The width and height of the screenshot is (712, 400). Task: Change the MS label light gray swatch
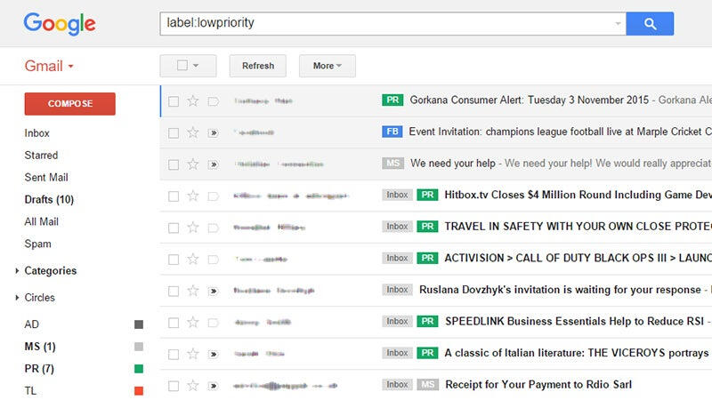tap(139, 347)
